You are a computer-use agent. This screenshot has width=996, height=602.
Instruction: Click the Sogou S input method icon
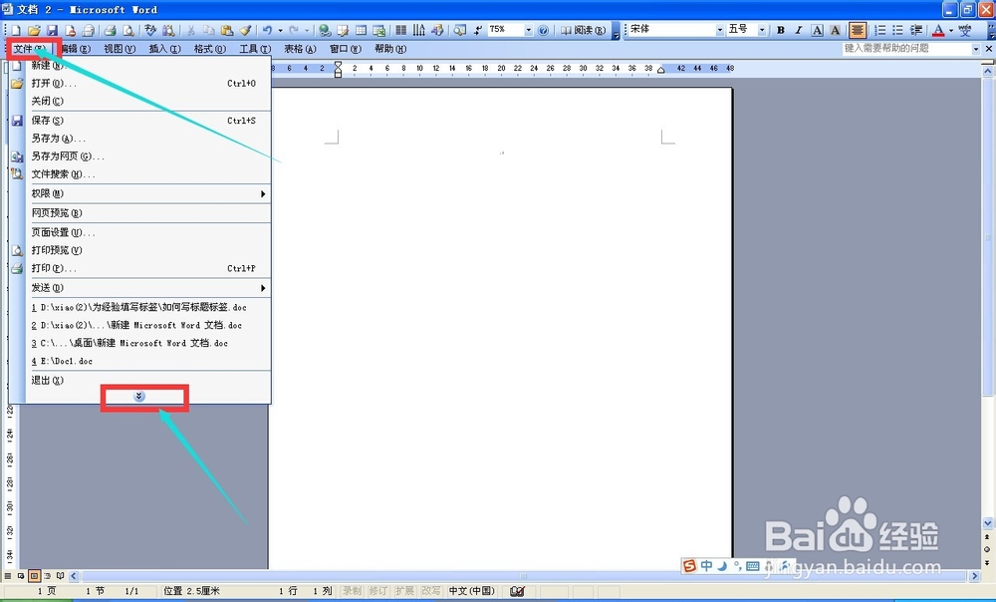click(689, 566)
